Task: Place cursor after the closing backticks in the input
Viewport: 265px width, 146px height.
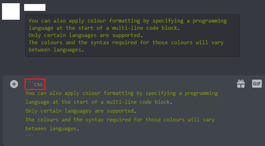Action: (34, 136)
